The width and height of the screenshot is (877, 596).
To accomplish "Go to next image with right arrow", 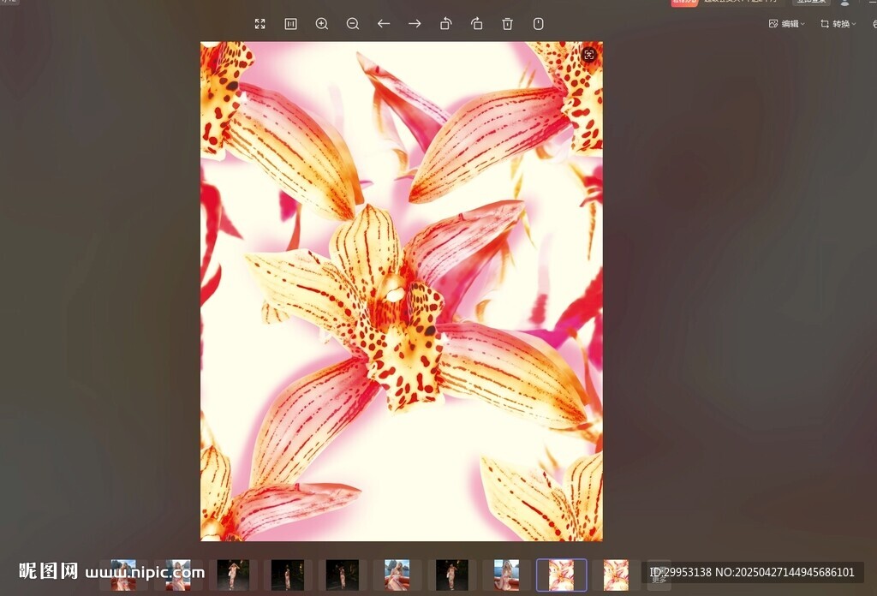I will (x=415, y=24).
